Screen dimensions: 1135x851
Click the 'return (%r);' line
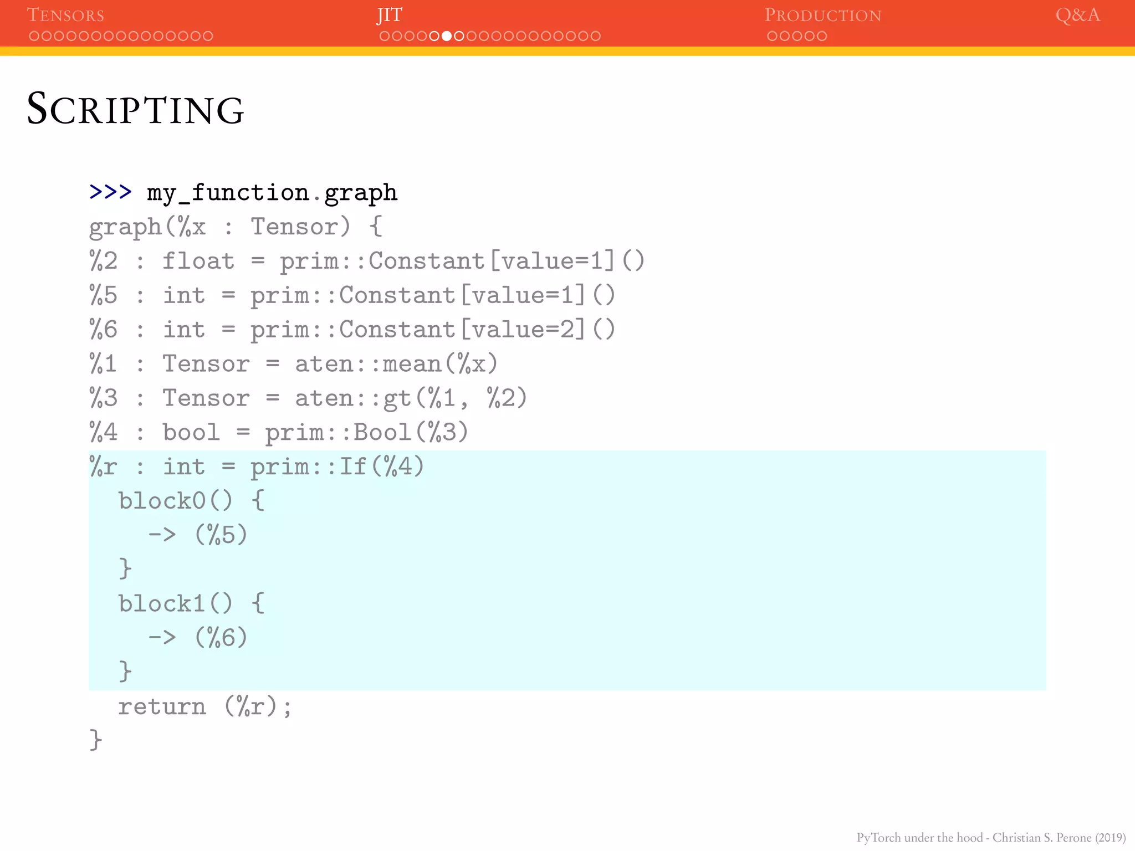pyautogui.click(x=204, y=707)
